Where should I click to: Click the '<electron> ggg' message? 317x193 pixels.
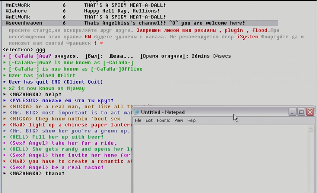pos(24,50)
